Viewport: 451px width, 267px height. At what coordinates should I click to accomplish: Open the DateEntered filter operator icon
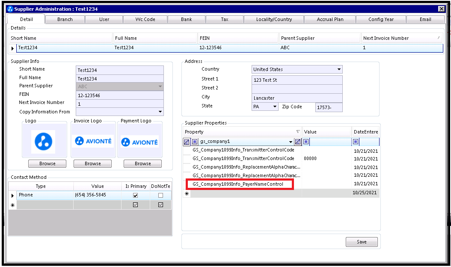356,142
